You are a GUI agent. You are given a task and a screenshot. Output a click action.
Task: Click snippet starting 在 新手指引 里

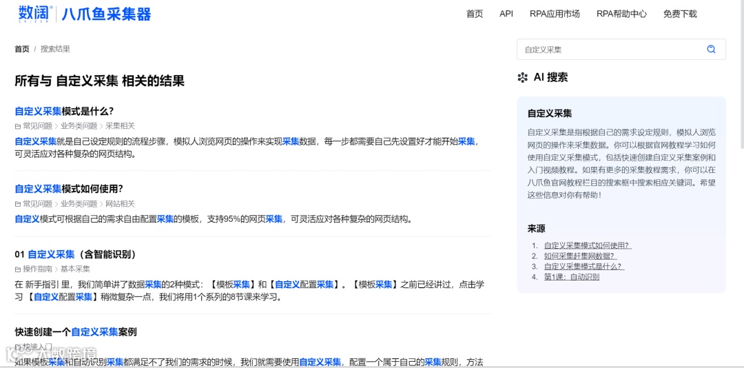[x=249, y=291]
